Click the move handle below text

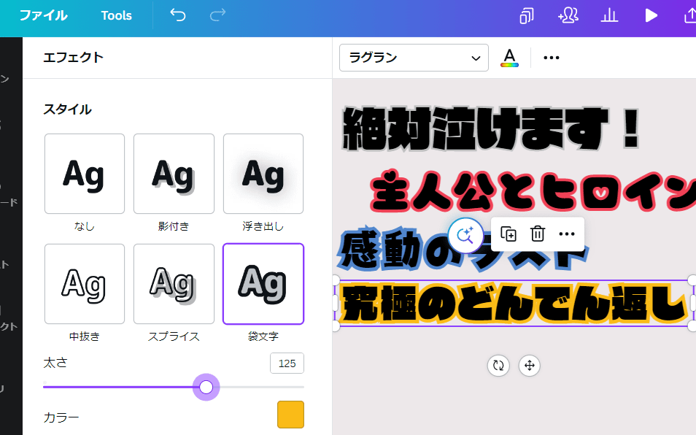[x=530, y=366]
